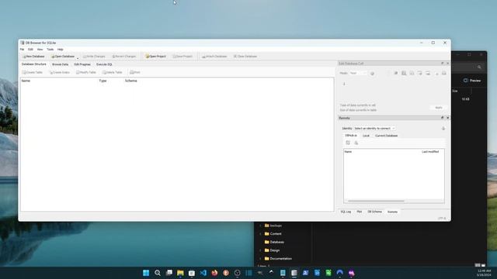
Task: Switch to the Remote bottom tab
Action: click(392, 212)
